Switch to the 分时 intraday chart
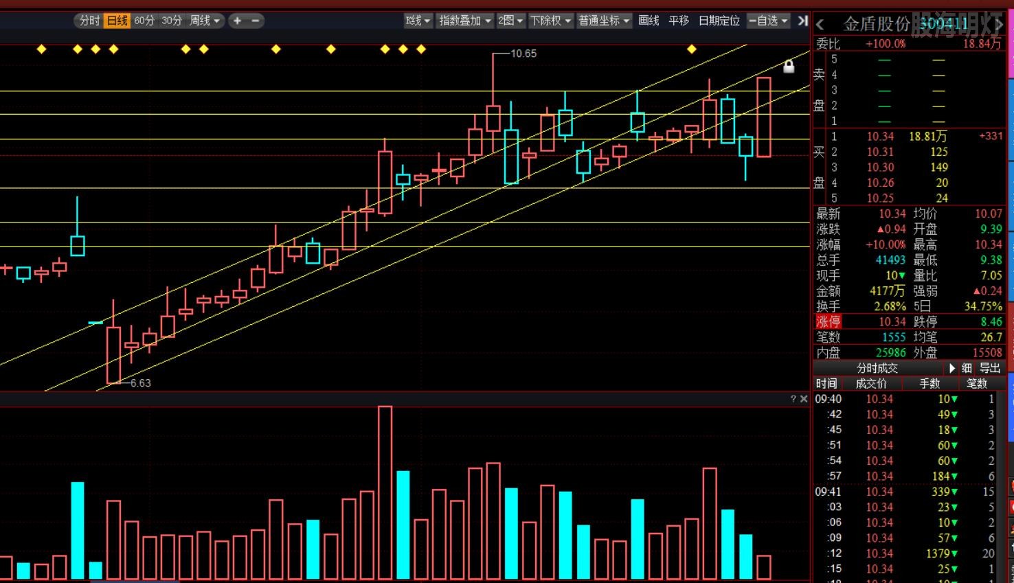1014x583 pixels. coord(90,21)
